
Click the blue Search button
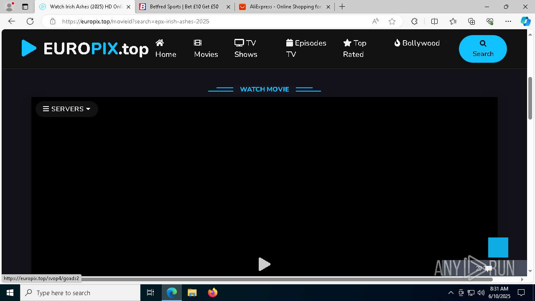[483, 49]
